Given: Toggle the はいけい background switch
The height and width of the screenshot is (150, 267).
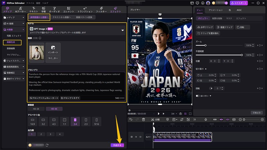Looking at the screenshot, I should point(198,96).
